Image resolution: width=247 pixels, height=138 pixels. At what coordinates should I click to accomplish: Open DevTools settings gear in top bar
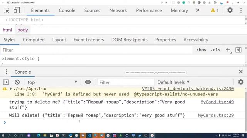point(230,10)
